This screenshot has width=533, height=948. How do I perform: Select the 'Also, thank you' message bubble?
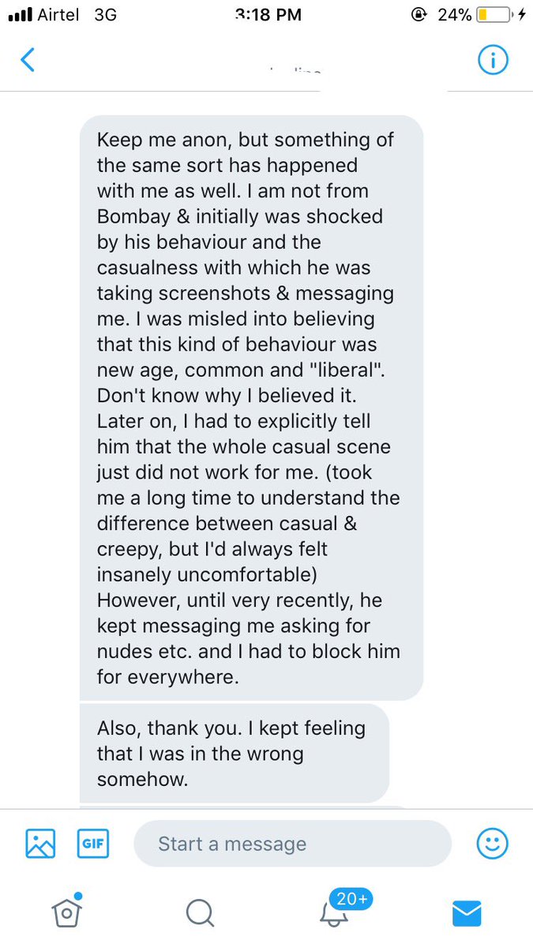tap(235, 753)
